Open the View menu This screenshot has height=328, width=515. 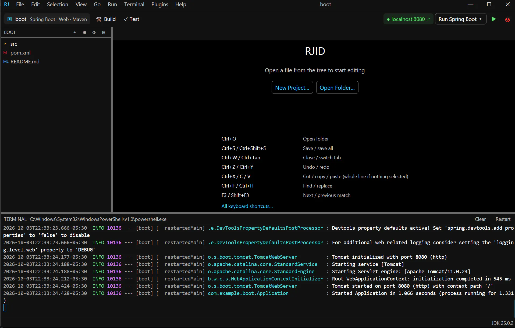click(81, 4)
